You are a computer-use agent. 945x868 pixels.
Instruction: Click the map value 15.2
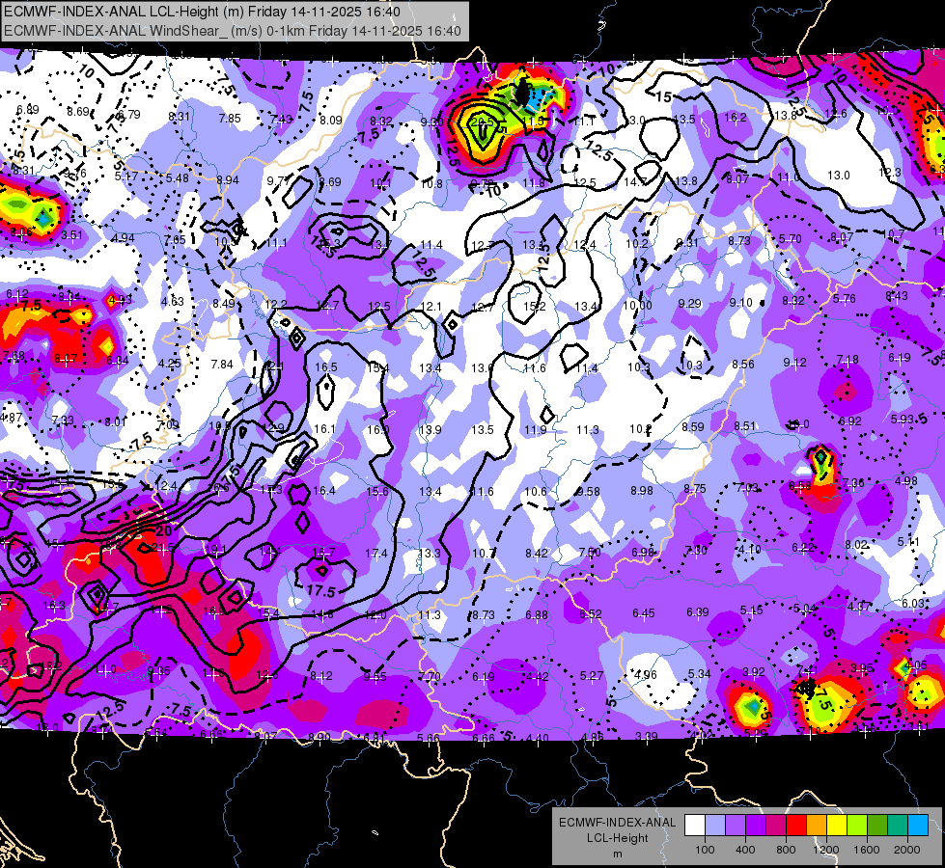(534, 307)
